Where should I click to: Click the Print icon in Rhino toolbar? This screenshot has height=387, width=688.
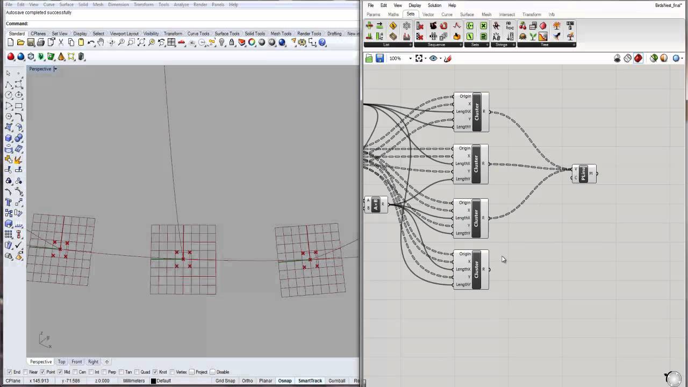41,42
